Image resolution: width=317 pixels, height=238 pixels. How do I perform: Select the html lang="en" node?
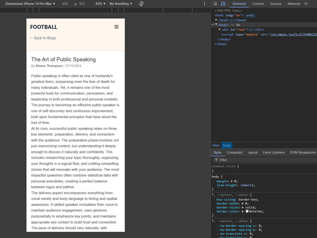(229, 15)
